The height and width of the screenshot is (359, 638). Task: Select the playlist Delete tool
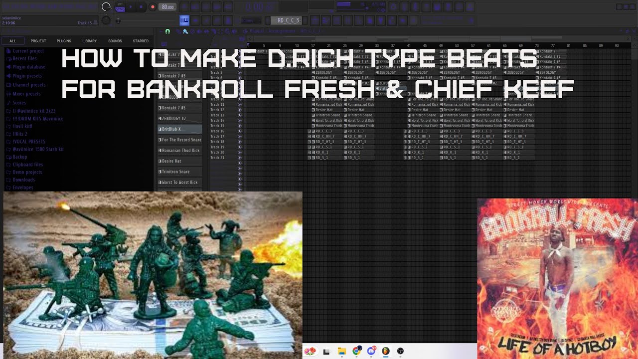click(191, 31)
